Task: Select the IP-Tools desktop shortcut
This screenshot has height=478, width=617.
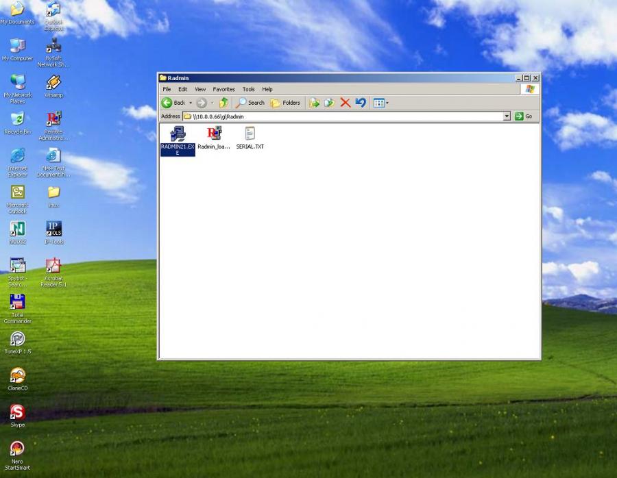Action: (x=54, y=233)
